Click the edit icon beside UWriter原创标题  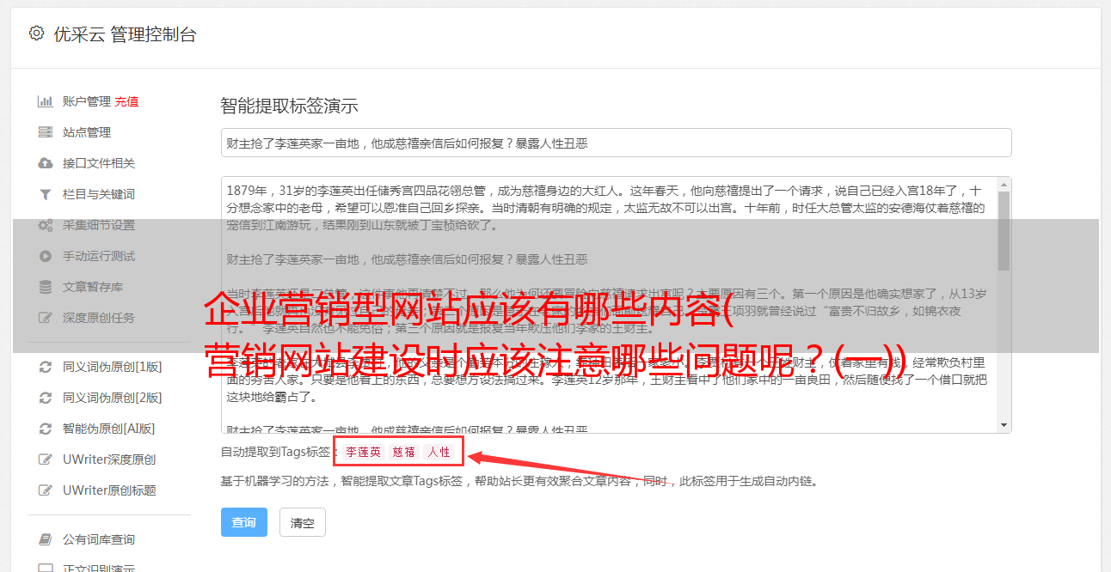click(46, 490)
